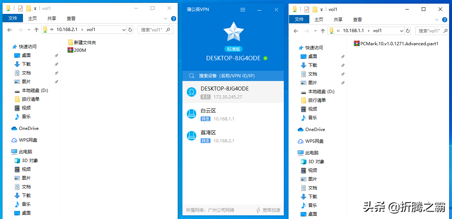Image resolution: width=452 pixels, height=219 pixels.
Task: Click the 10.168.1.1 address segment in the right window
Action: point(353,31)
